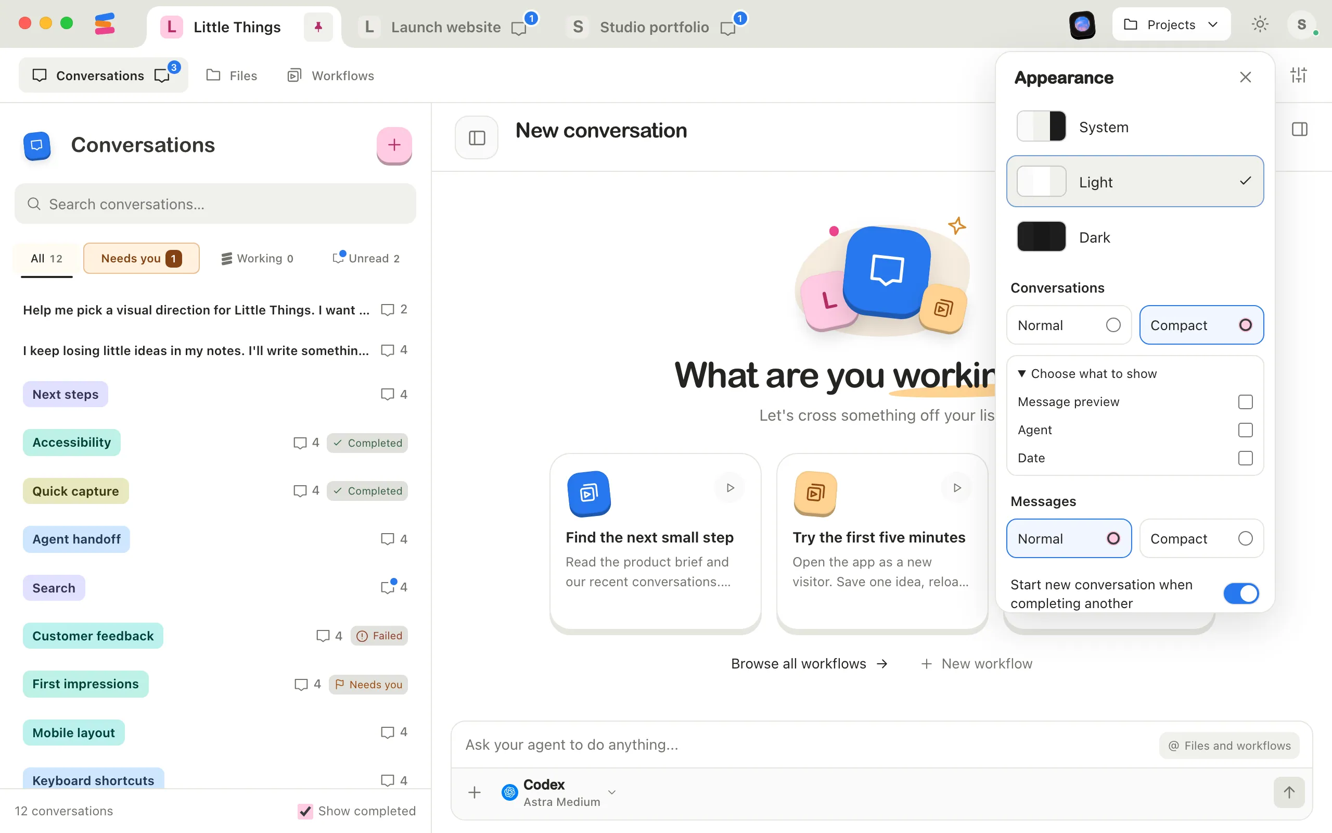Collapse Choose what to show section
The image size is (1332, 833).
(x=1087, y=373)
